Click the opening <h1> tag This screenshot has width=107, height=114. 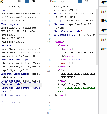coord(61,70)
